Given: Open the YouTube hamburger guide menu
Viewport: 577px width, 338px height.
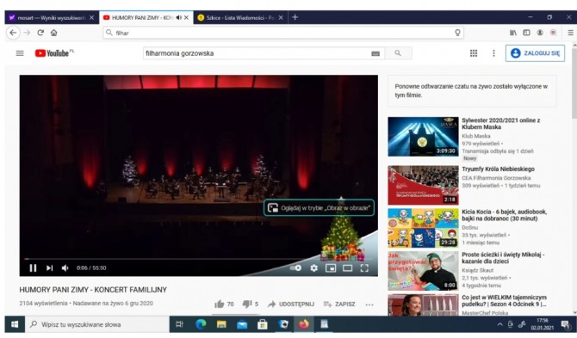Looking at the screenshot, I should tap(20, 53).
